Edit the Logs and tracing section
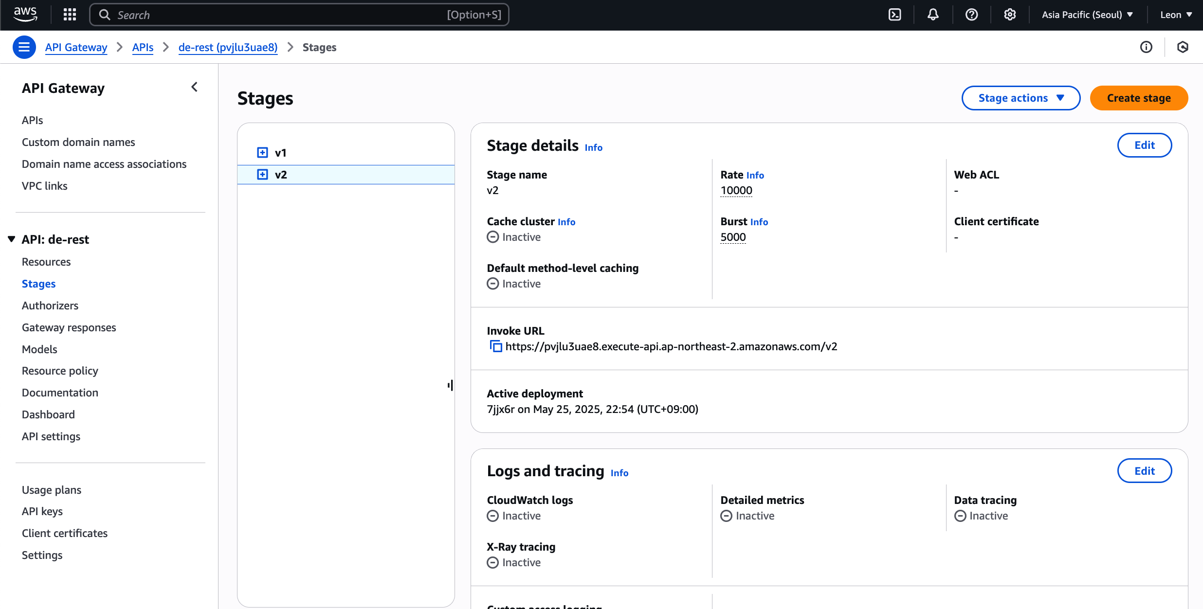This screenshot has height=609, width=1203. coord(1144,471)
